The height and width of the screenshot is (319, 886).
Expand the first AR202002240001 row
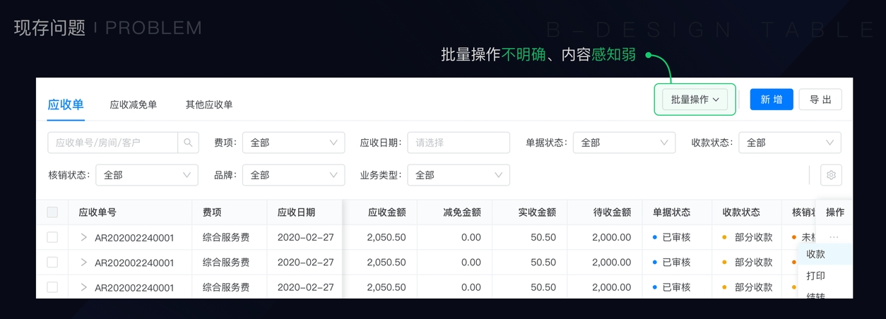pos(83,237)
